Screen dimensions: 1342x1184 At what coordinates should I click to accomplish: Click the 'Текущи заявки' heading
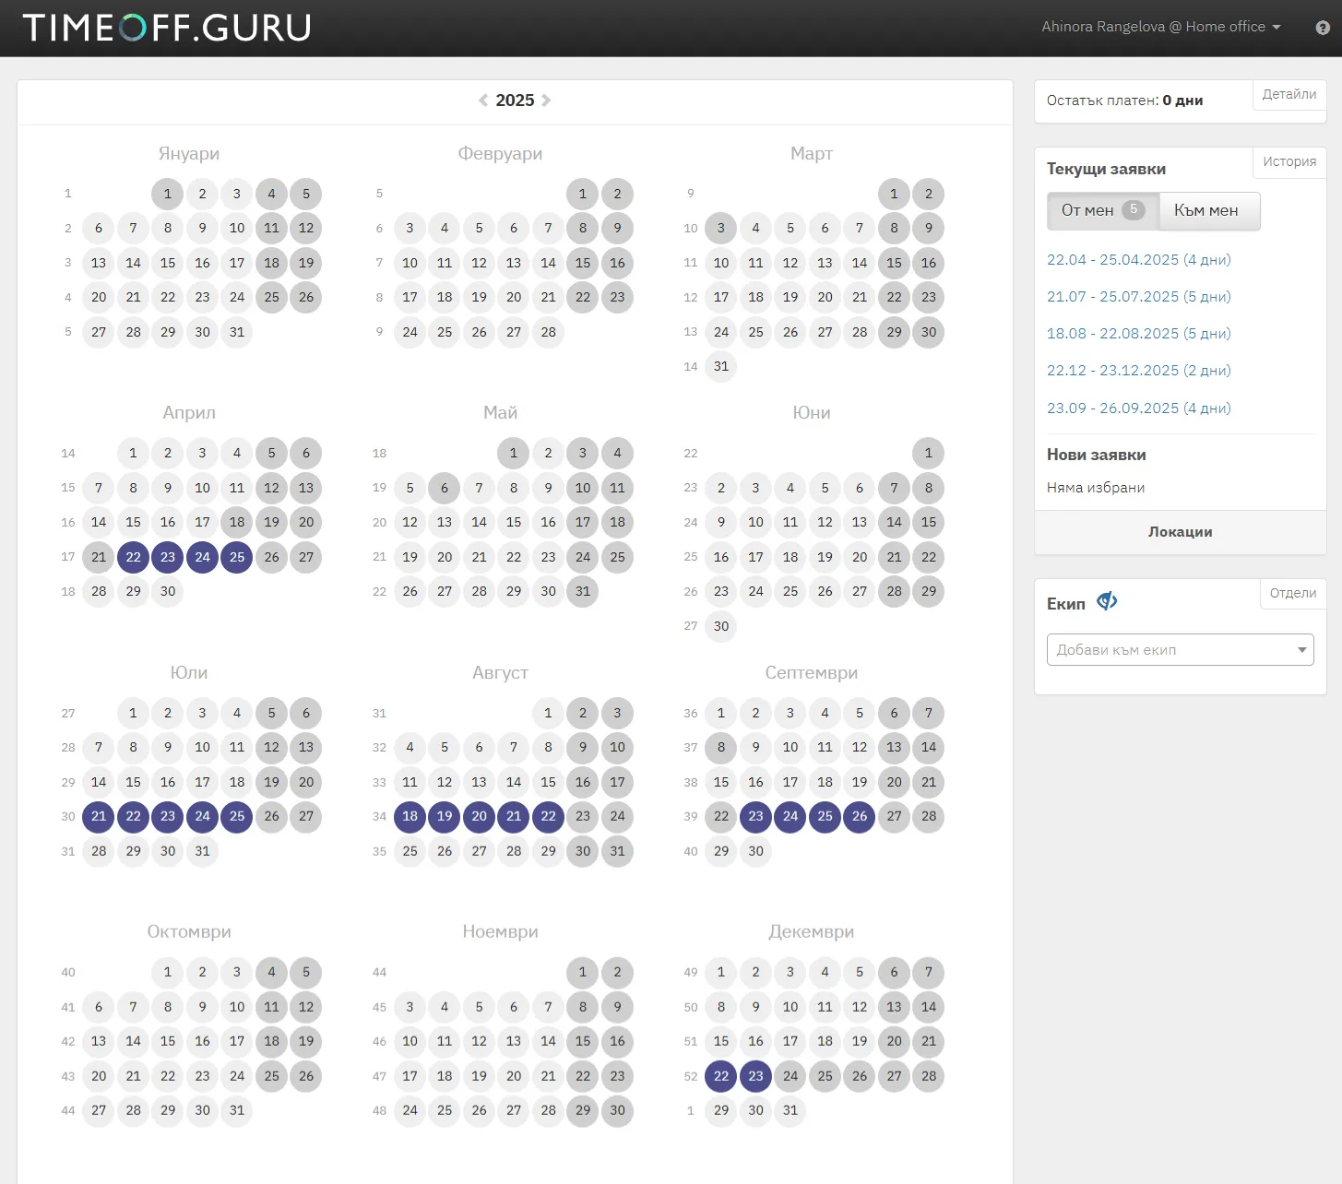[x=1106, y=169]
